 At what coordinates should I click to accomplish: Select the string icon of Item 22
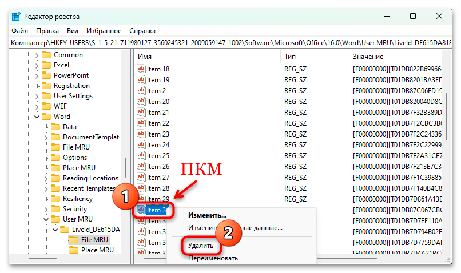pos(141,123)
